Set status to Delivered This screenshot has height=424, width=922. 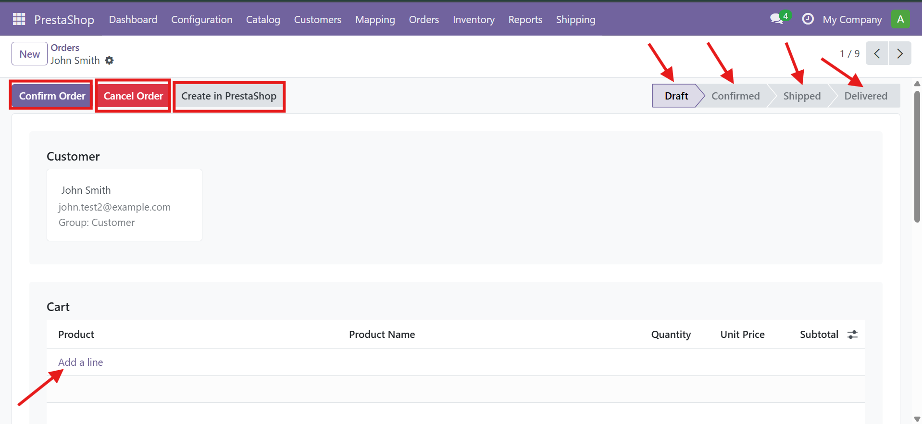click(865, 96)
